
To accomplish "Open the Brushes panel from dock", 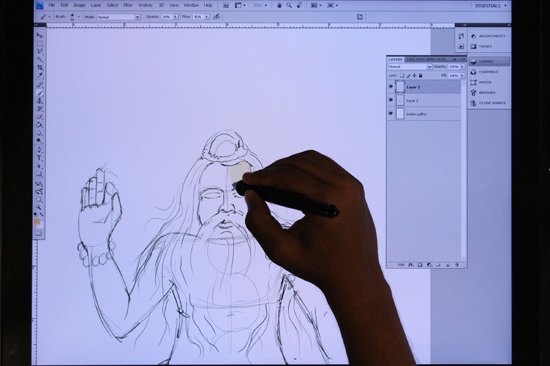I will 486,92.
